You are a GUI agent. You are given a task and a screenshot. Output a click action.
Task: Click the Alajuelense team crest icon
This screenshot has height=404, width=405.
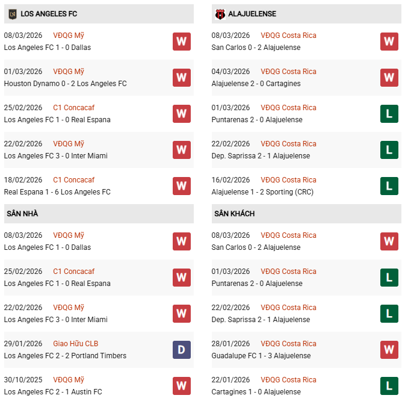(220, 13)
